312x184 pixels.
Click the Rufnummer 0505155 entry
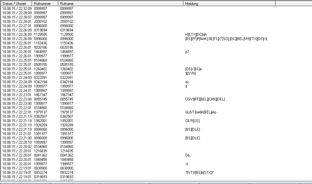coord(40,65)
